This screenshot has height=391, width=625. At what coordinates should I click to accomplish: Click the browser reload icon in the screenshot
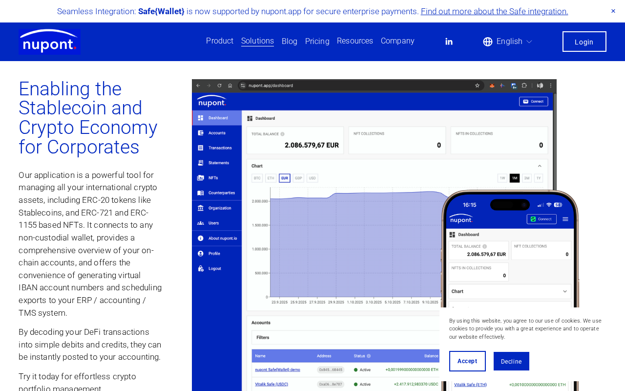219,85
